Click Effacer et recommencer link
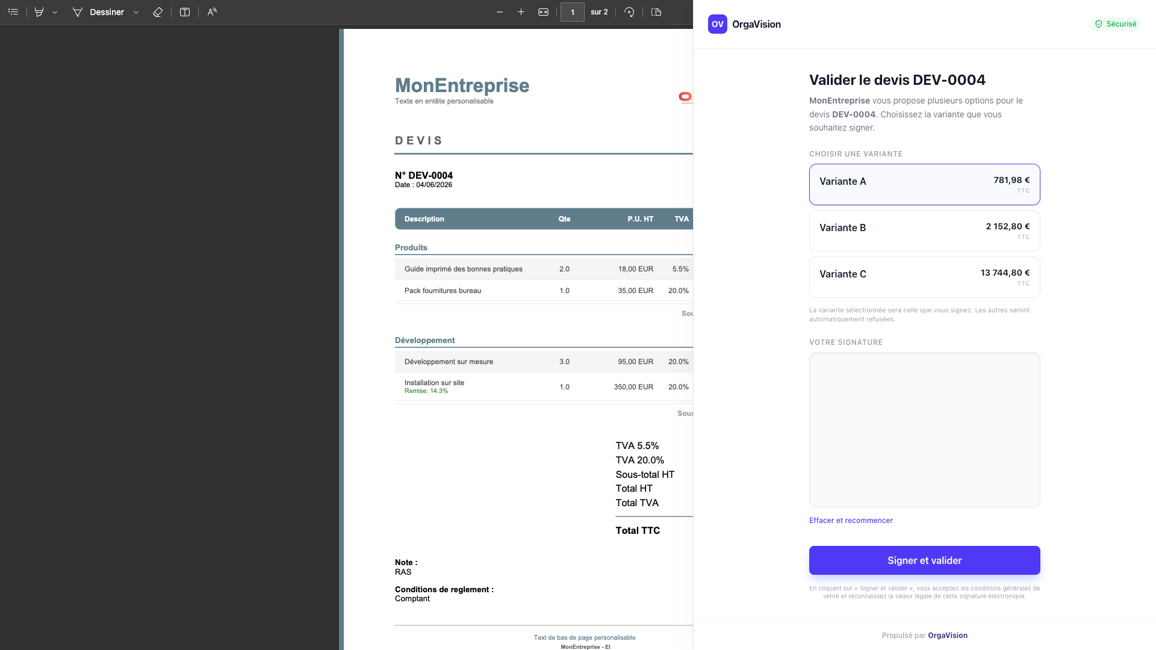The width and height of the screenshot is (1156, 650). pos(851,521)
